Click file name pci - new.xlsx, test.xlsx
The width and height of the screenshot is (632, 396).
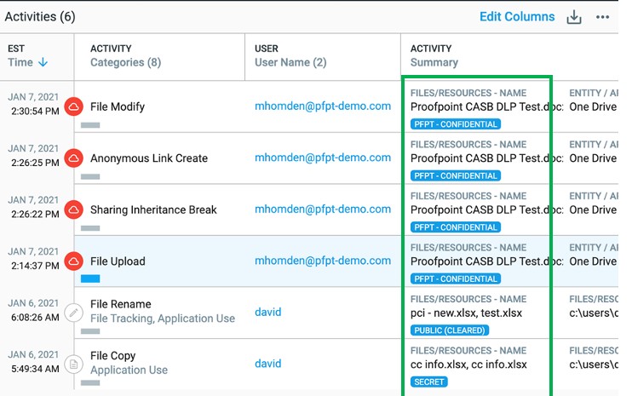466,313
